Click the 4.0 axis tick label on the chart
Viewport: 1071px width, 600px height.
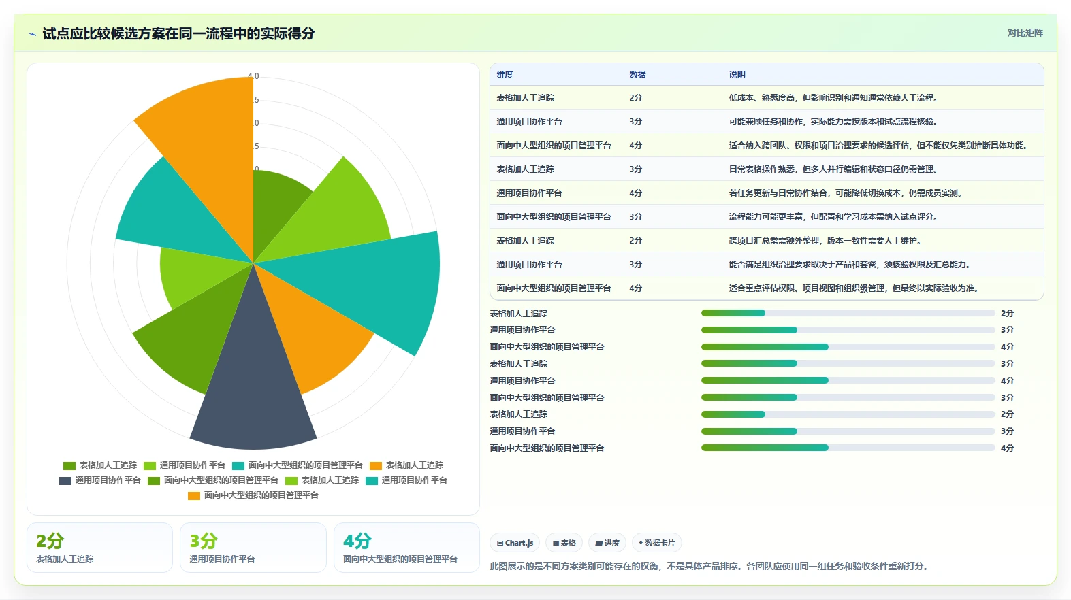point(253,76)
